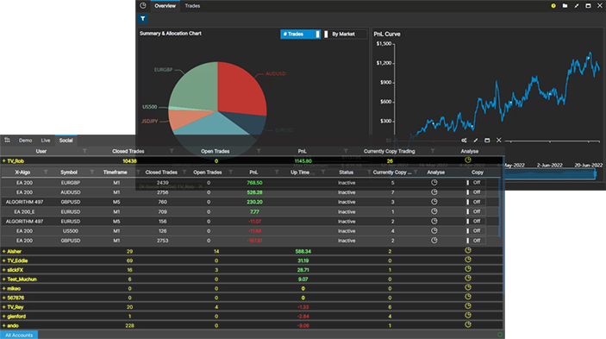Screen dimensions: 606x339
Task: Open the Analyse icon for slickFX
Action: (x=468, y=269)
